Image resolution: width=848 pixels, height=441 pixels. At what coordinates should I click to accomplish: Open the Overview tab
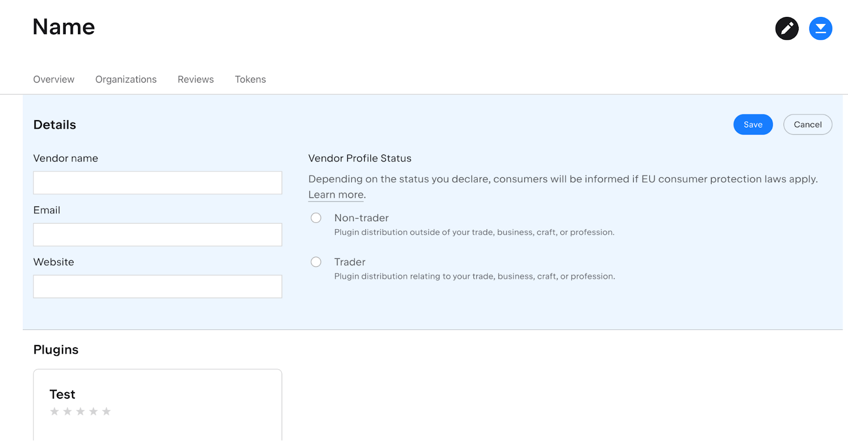pyautogui.click(x=54, y=79)
